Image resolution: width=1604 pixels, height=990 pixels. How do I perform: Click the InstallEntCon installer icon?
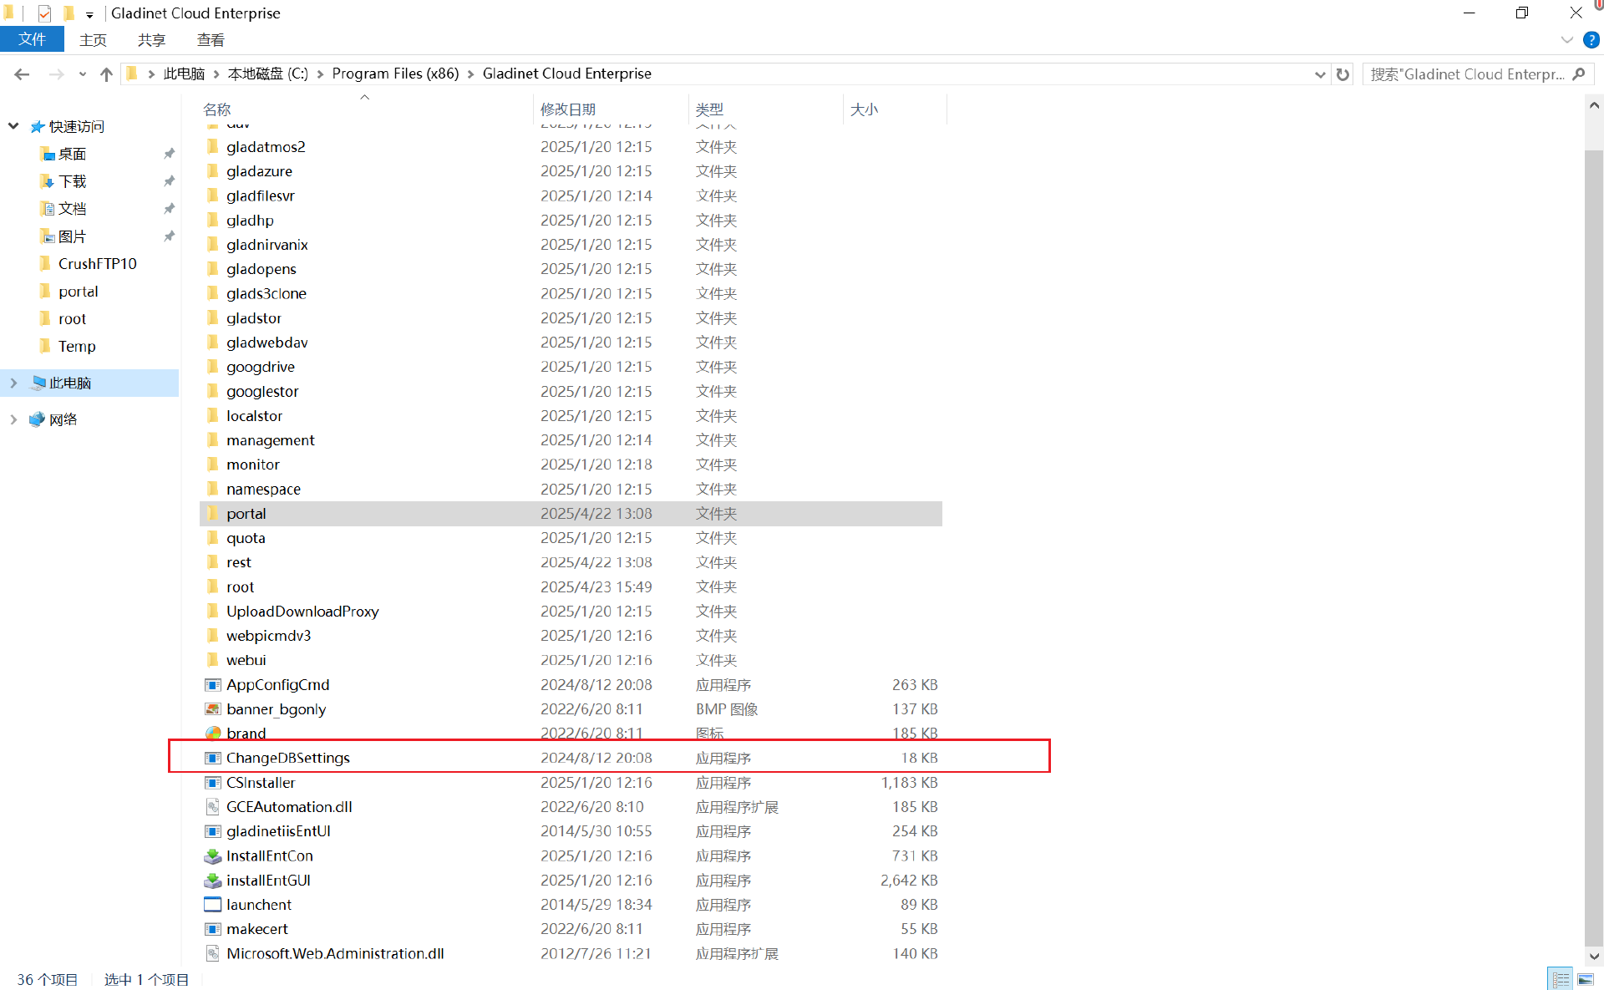point(213,855)
